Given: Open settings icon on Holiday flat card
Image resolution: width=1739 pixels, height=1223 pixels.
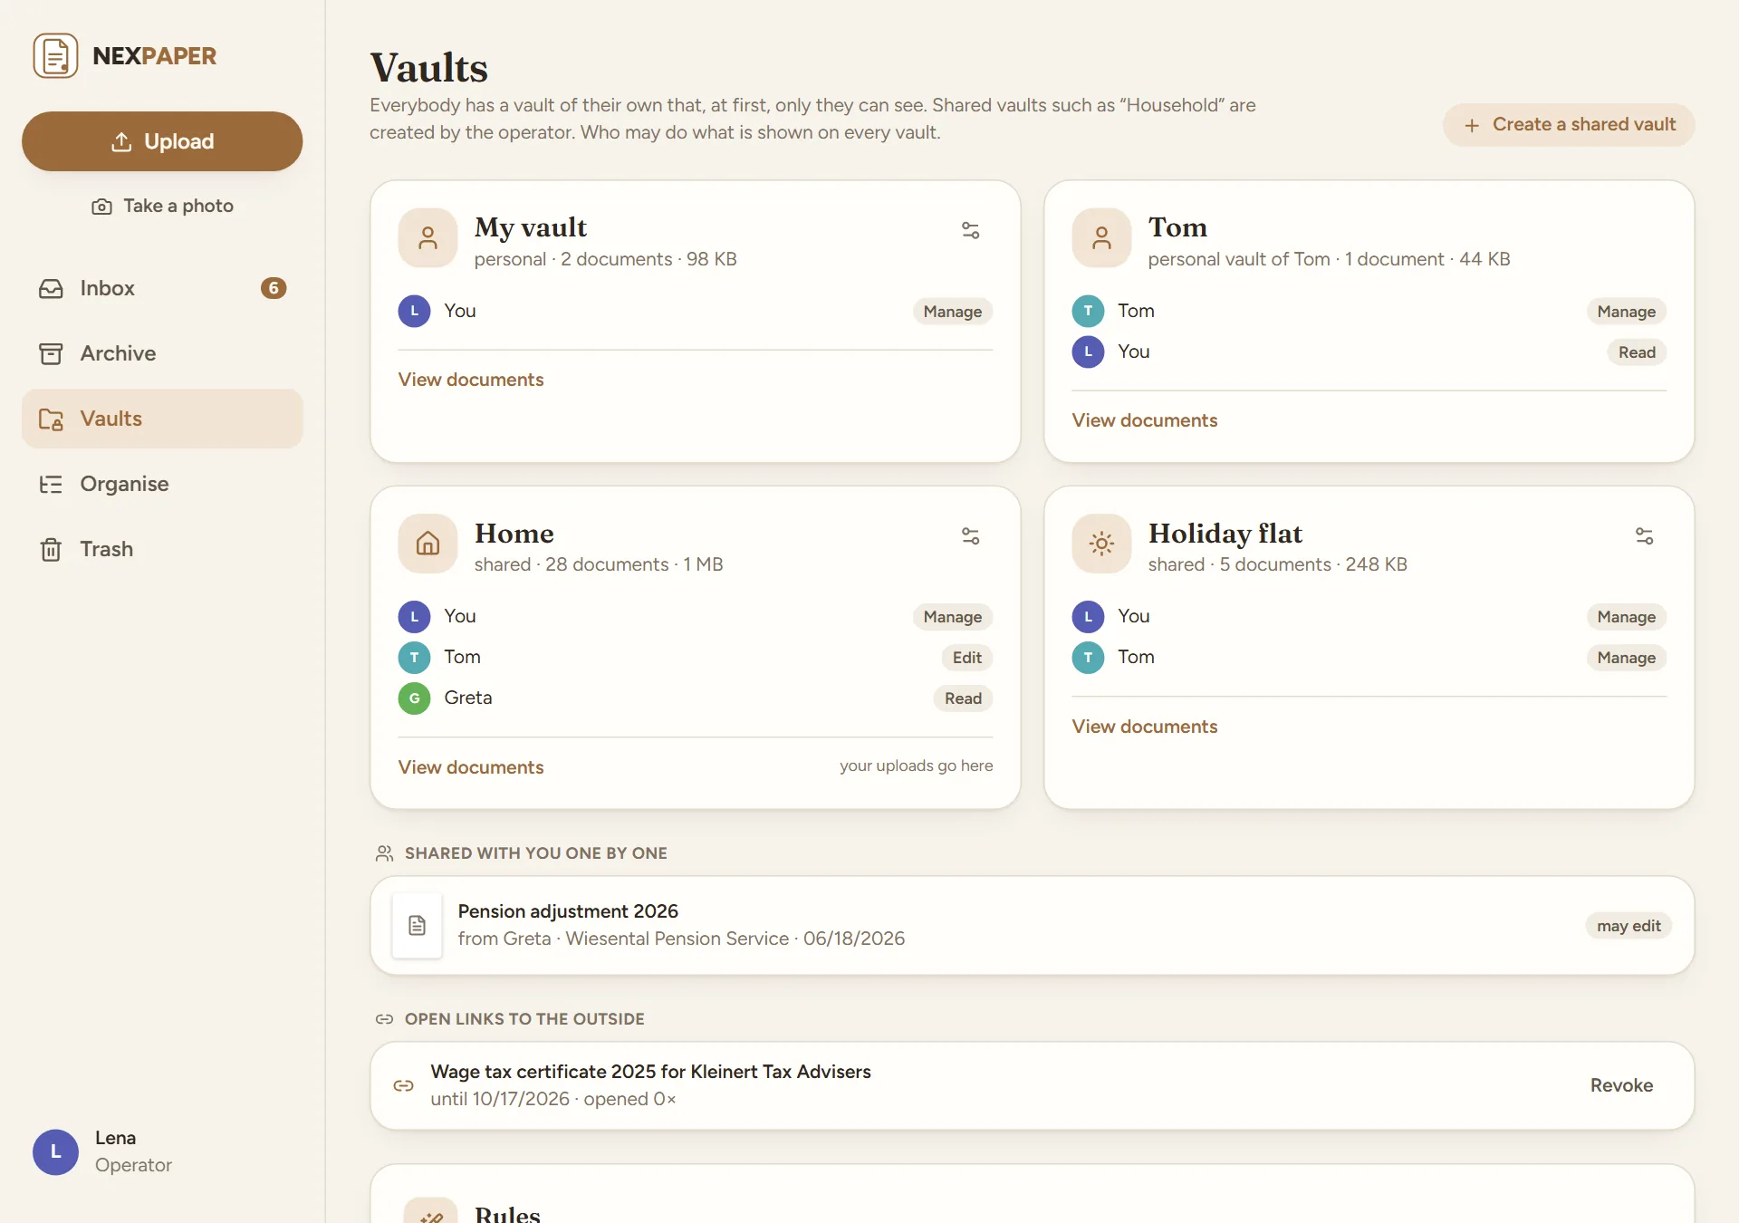Looking at the screenshot, I should coord(1644,536).
